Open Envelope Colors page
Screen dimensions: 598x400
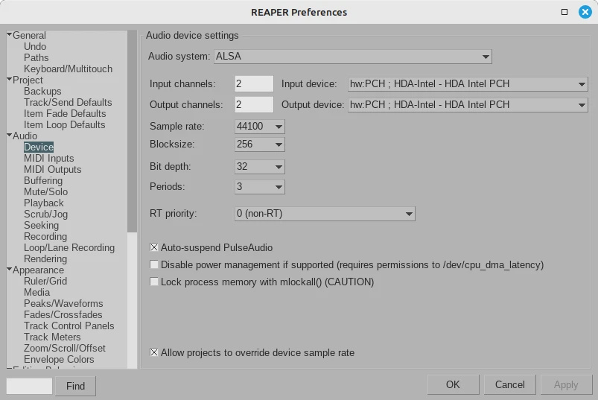coord(59,360)
